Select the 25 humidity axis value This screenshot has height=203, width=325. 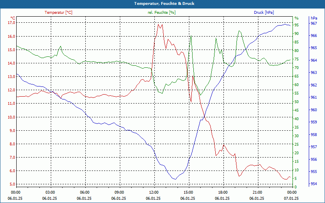tap(297, 145)
